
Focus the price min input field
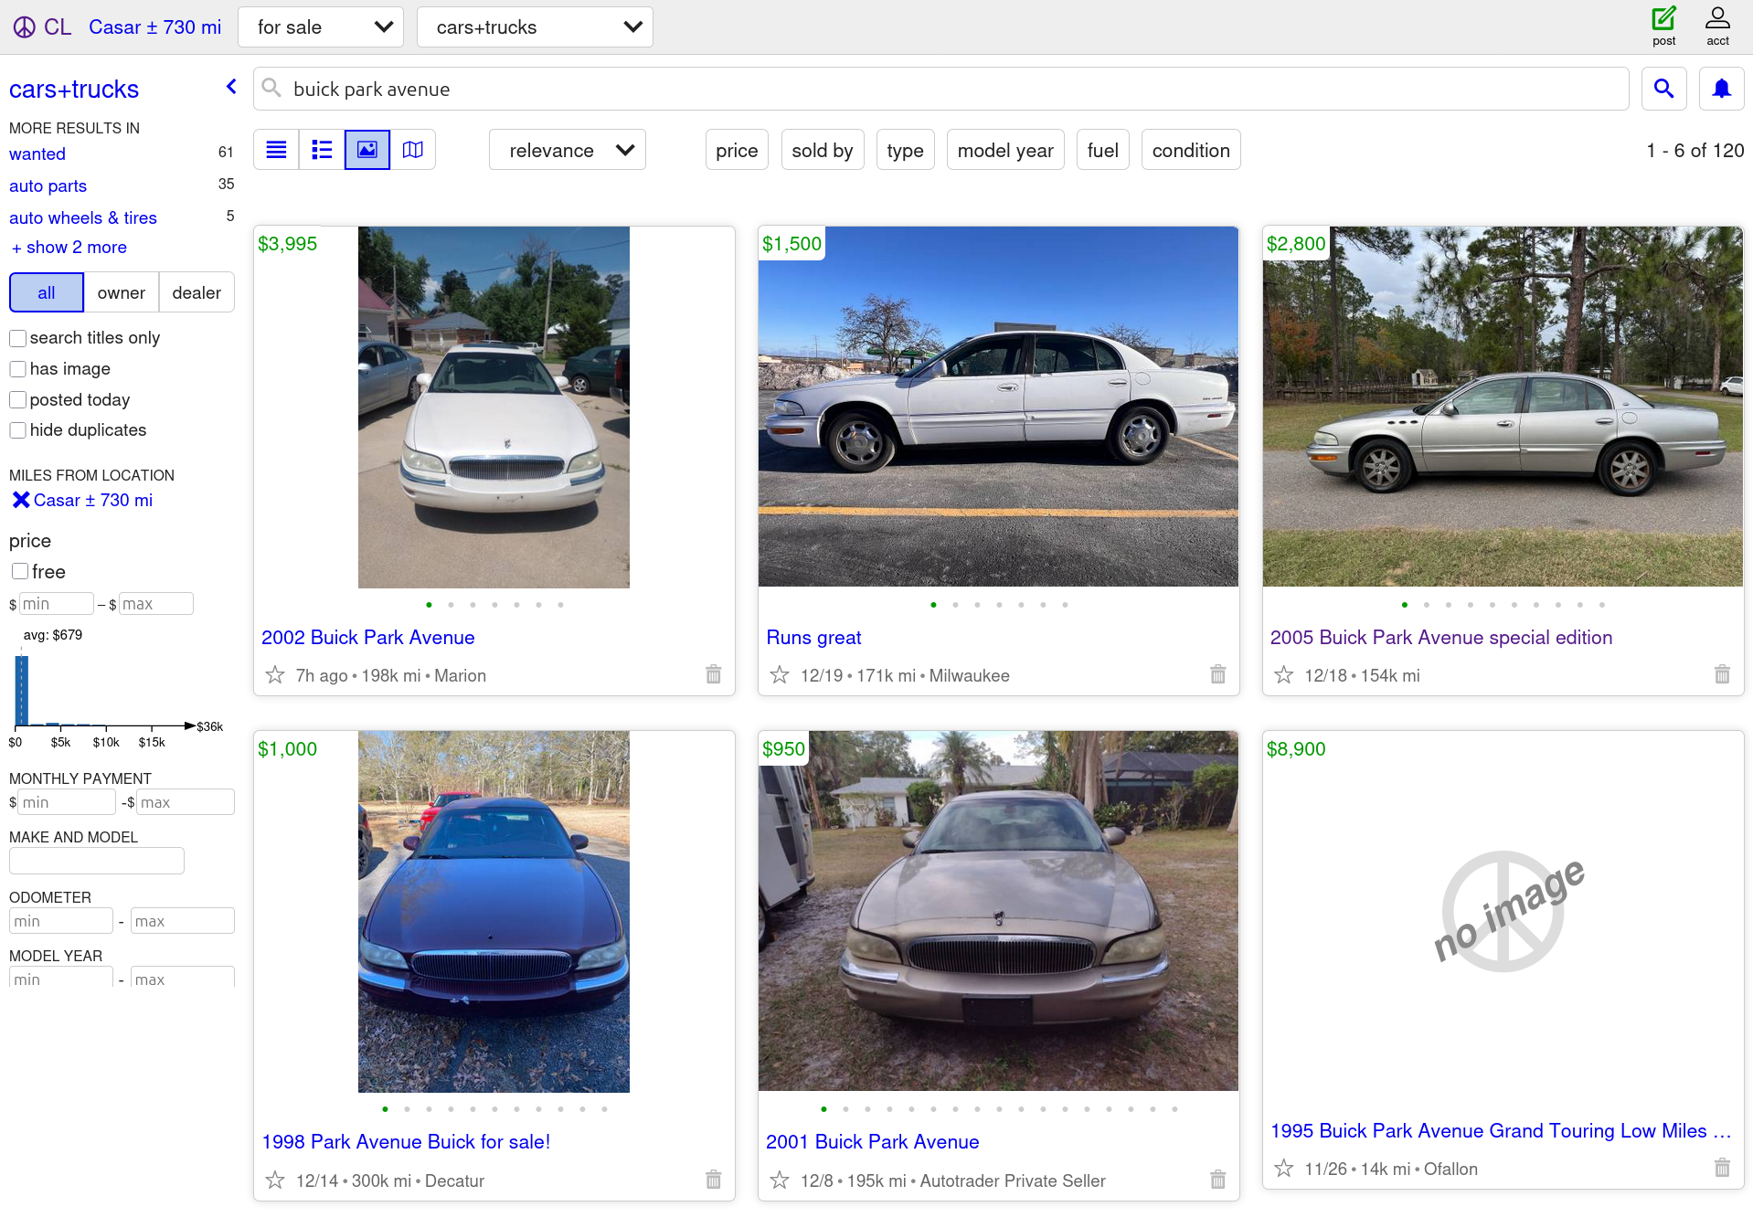pos(56,604)
